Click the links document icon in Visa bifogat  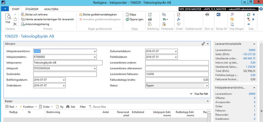click(x=232, y=24)
